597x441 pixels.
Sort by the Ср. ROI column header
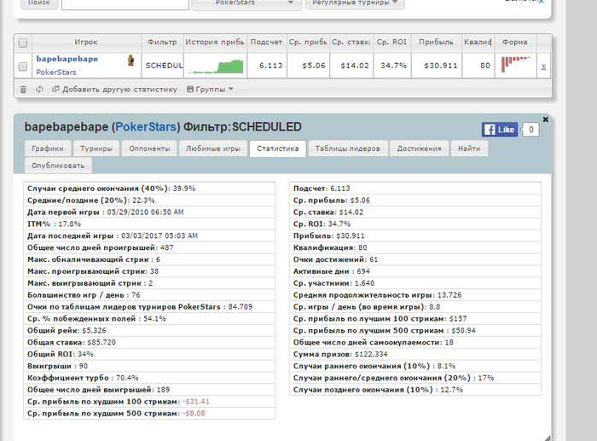[x=391, y=43]
